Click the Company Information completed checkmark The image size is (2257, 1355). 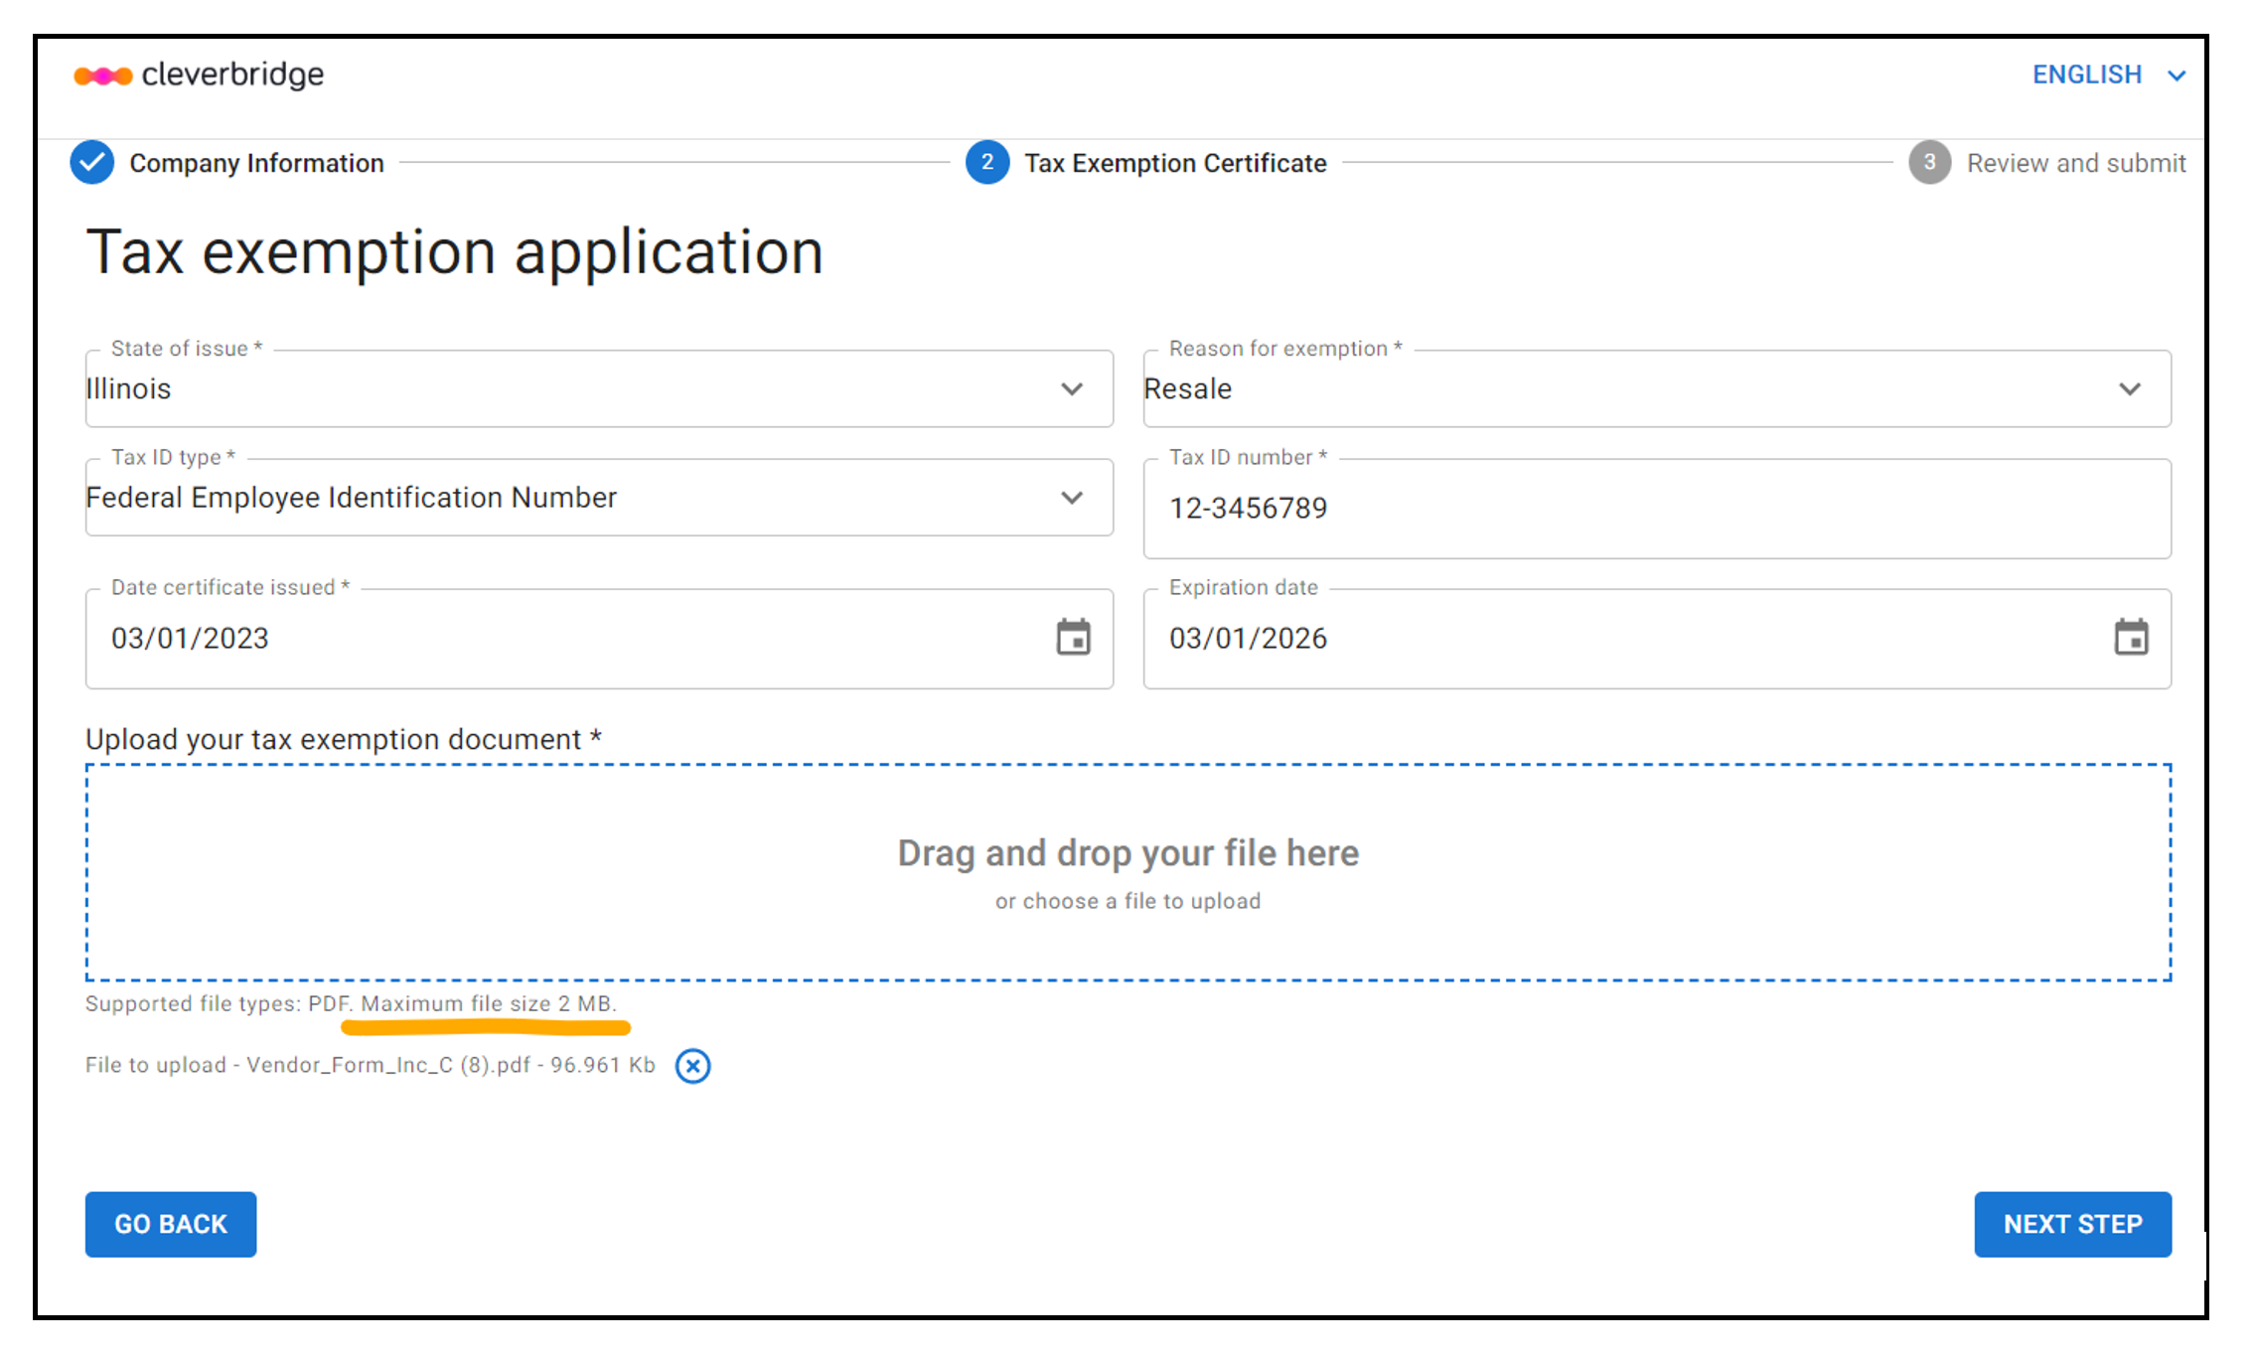click(91, 162)
